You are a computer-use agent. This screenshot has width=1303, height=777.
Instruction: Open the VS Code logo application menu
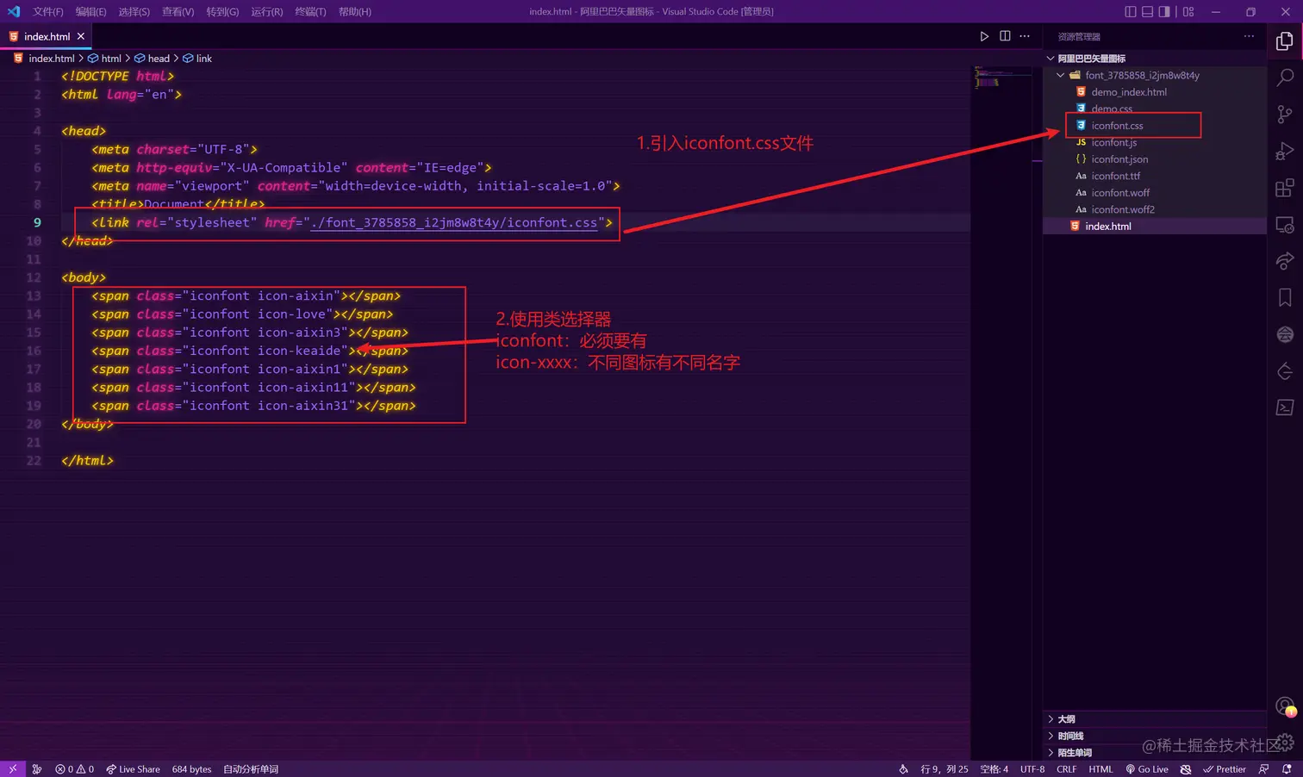click(x=13, y=11)
